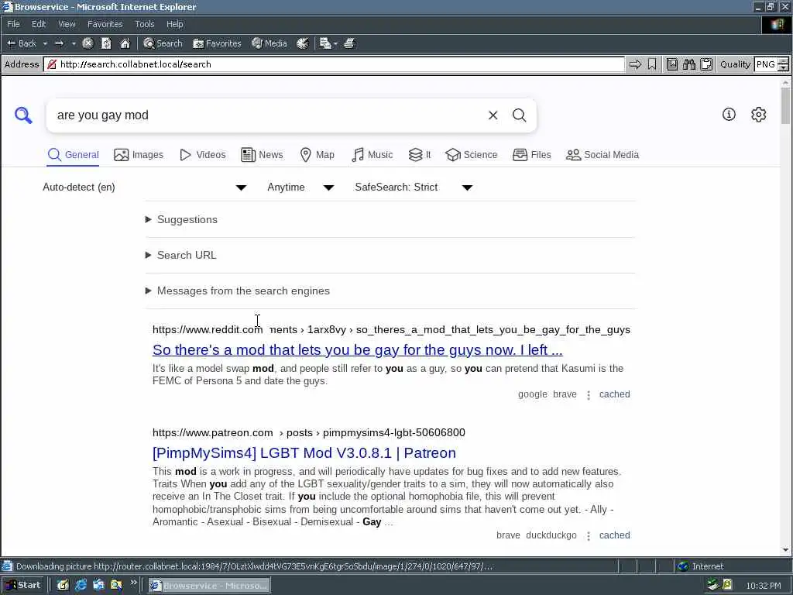Open the Back history dropdown arrow

45,43
